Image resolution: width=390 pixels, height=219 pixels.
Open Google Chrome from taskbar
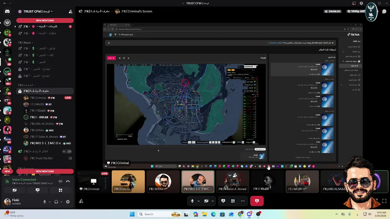pyautogui.click(x=240, y=214)
